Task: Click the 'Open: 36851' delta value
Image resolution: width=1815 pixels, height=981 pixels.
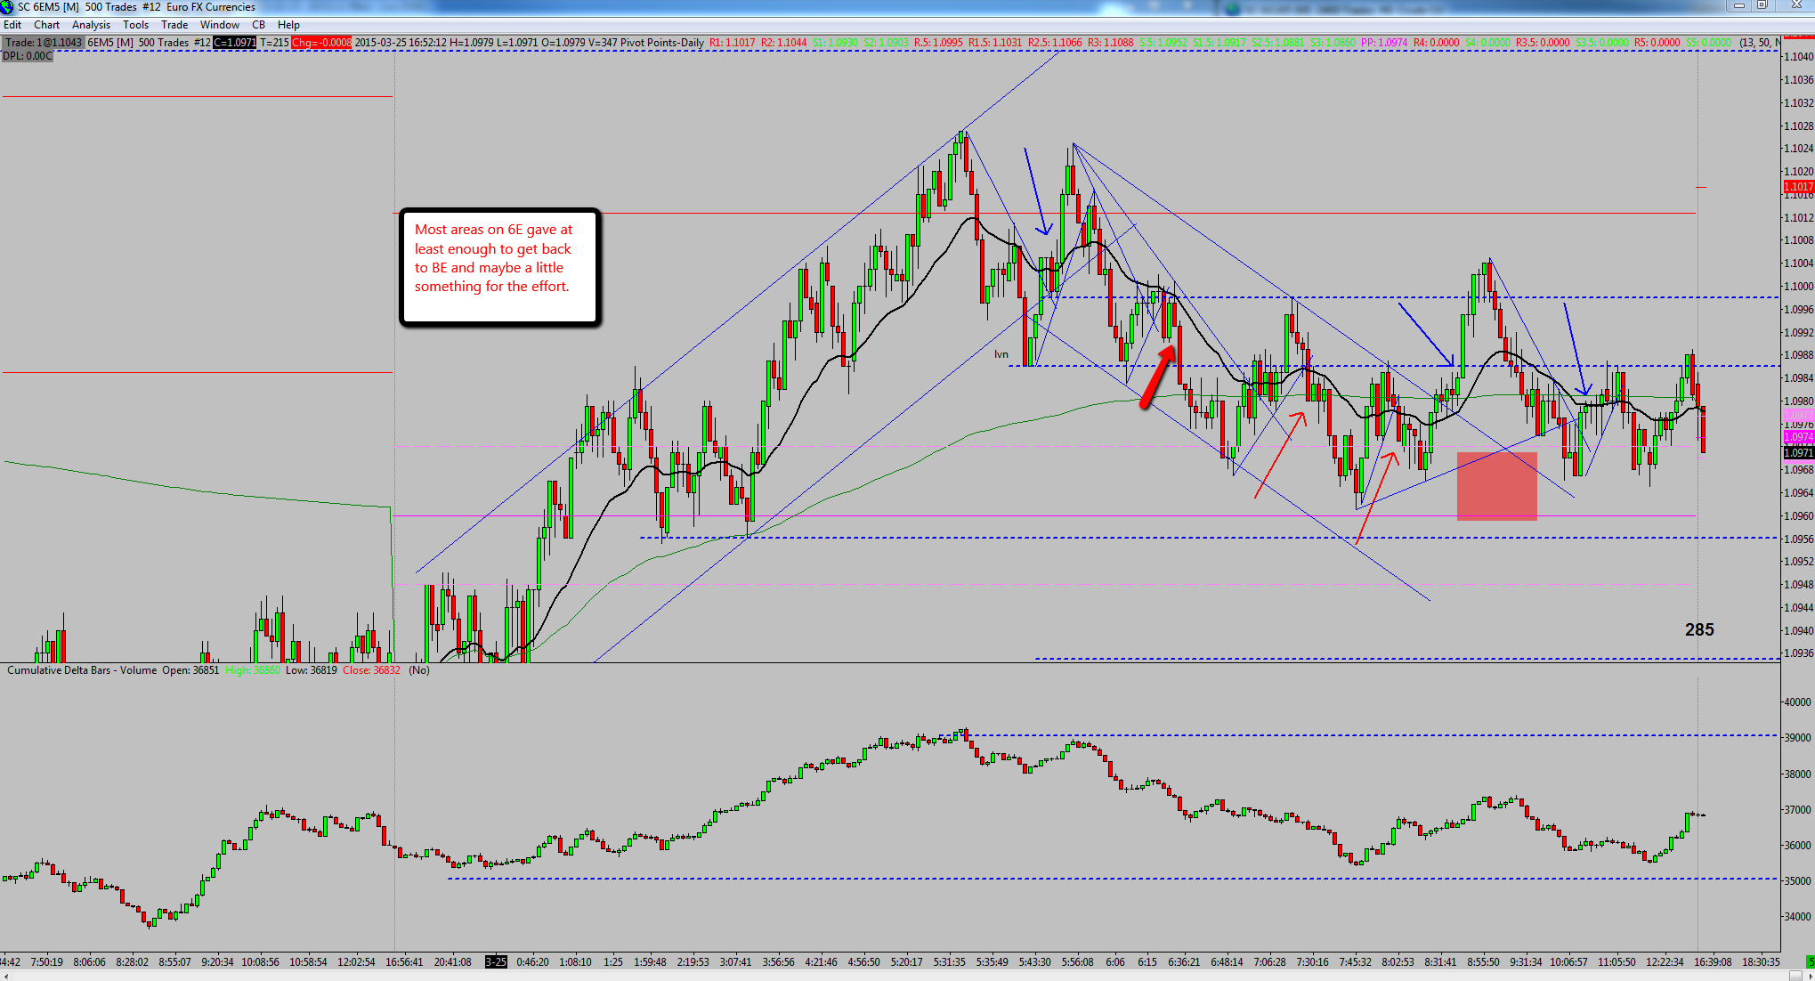Action: pyautogui.click(x=190, y=670)
